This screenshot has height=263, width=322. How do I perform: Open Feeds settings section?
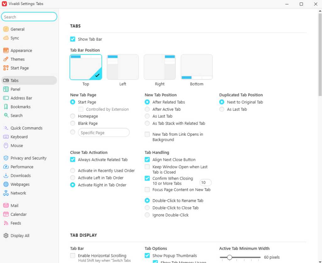(x=15, y=223)
